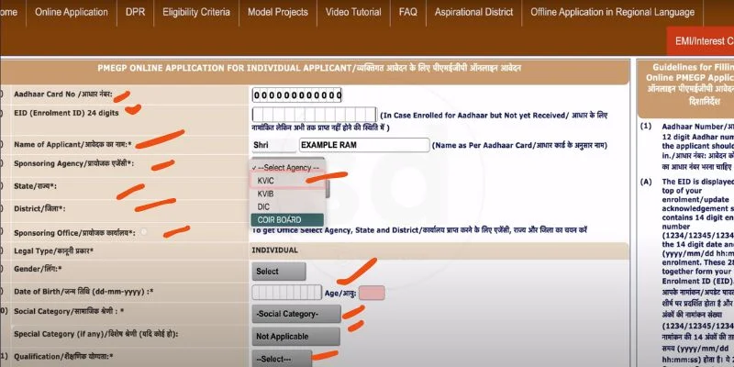The image size is (734, 367).
Task: Open the FAQ menu item
Action: (x=407, y=13)
